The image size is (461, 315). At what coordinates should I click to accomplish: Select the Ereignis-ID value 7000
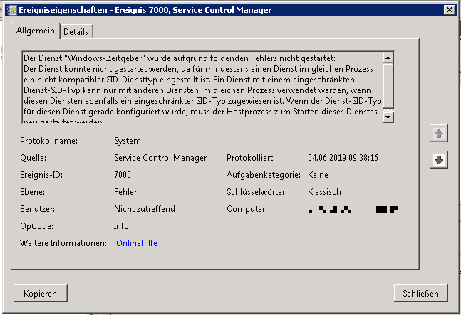click(x=123, y=175)
